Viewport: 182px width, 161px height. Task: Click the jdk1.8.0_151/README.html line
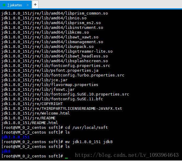30,123
